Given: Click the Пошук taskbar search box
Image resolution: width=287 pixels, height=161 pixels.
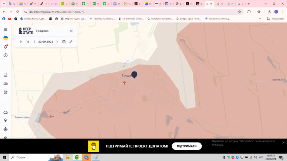Looking at the screenshot, I should [x=36, y=158].
